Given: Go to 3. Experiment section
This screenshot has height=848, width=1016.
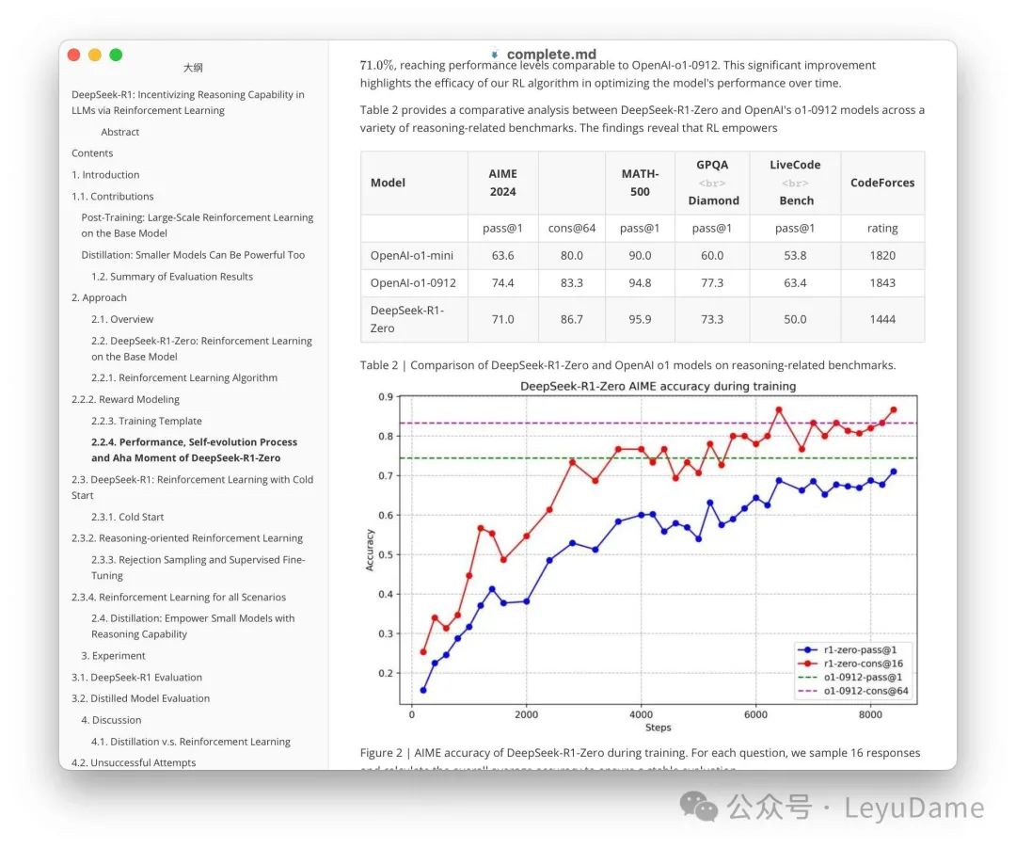Looking at the screenshot, I should [113, 656].
